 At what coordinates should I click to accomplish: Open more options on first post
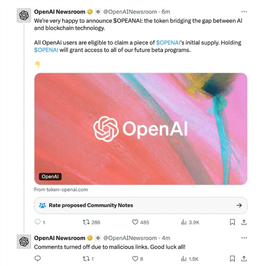click(244, 12)
